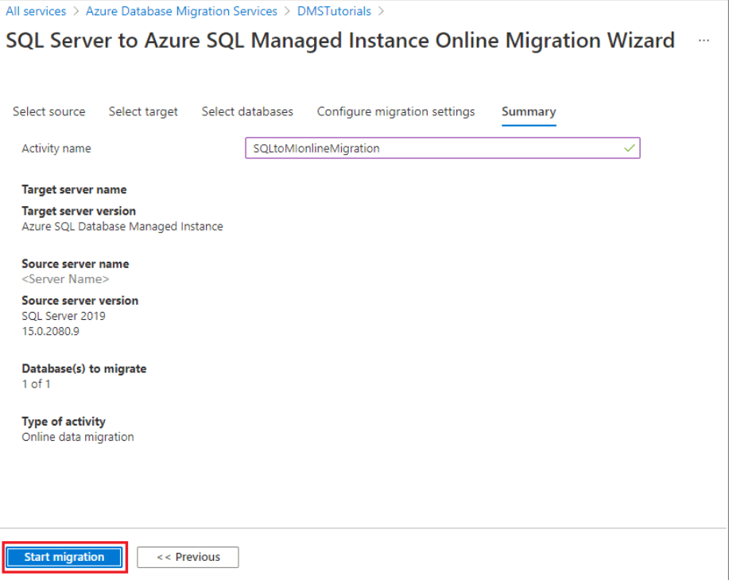729x580 pixels.
Task: Click the migration wizard page title
Action: (x=340, y=41)
